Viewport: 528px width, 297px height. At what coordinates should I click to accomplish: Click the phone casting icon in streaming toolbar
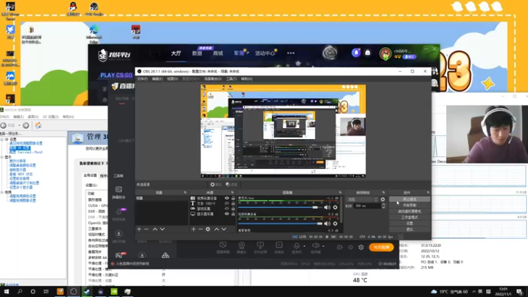(x=260, y=246)
